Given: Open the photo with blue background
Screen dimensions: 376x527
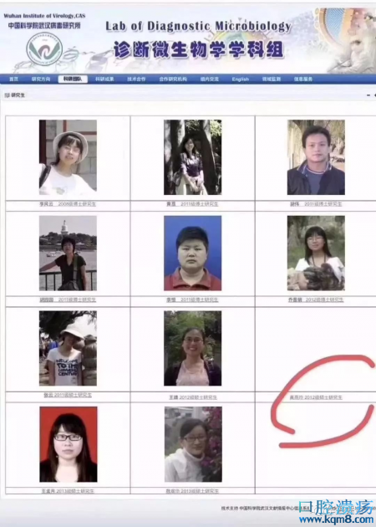Looking at the screenshot, I should [192, 253].
